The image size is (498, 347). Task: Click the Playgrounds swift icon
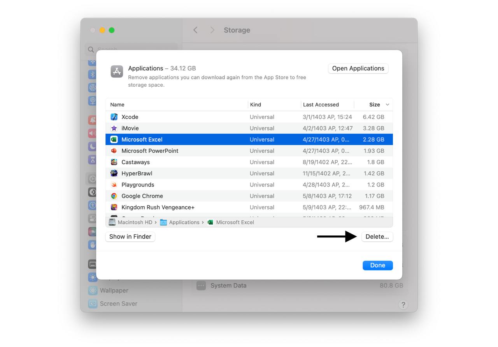(x=114, y=185)
